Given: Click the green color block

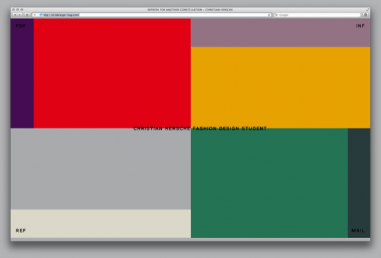Looking at the screenshot, I should pos(269,183).
